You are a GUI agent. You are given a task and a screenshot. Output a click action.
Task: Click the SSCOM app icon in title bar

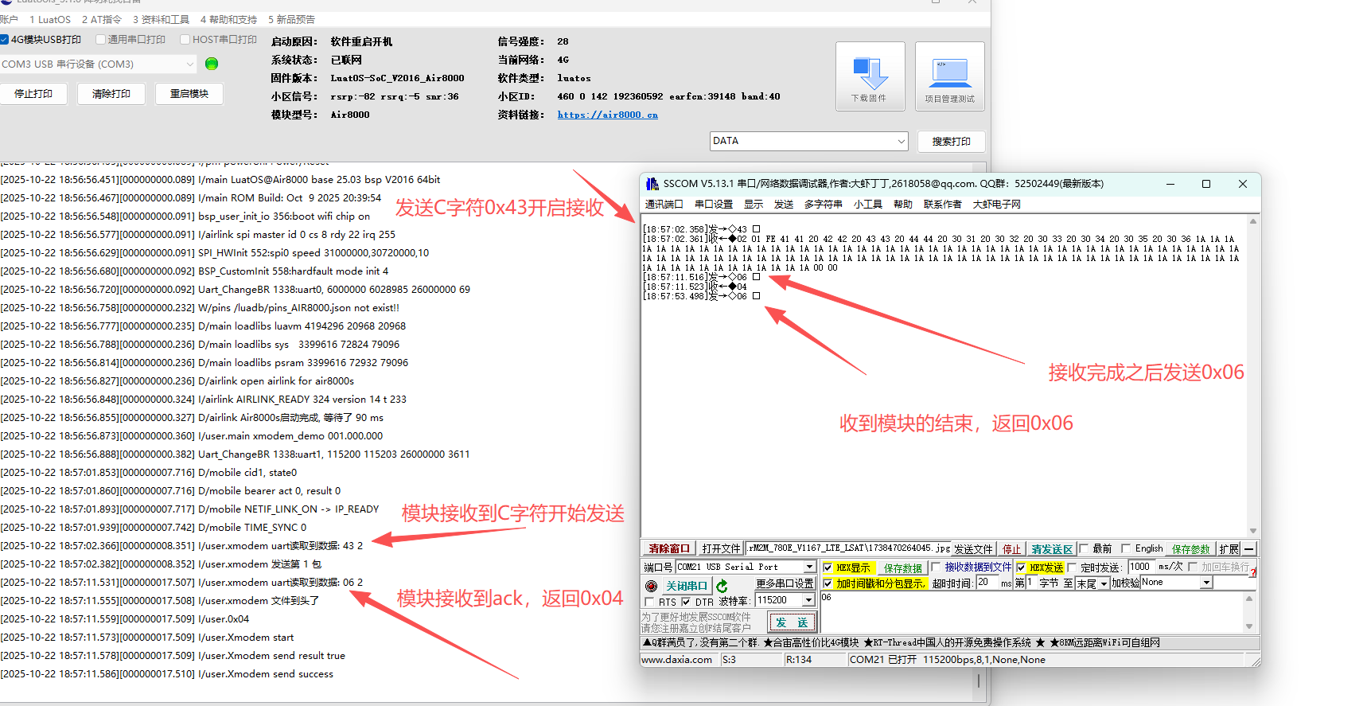tap(652, 184)
